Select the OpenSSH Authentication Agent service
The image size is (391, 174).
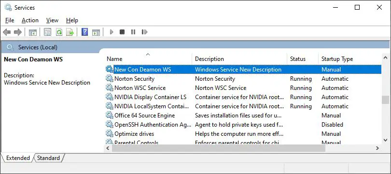pyautogui.click(x=243, y=125)
